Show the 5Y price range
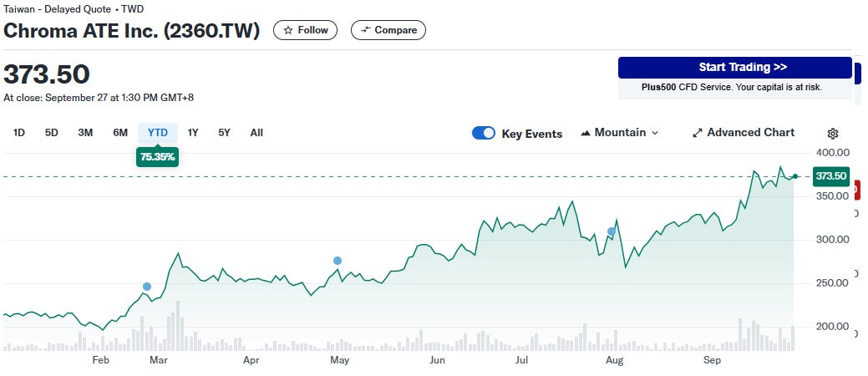 (x=224, y=133)
